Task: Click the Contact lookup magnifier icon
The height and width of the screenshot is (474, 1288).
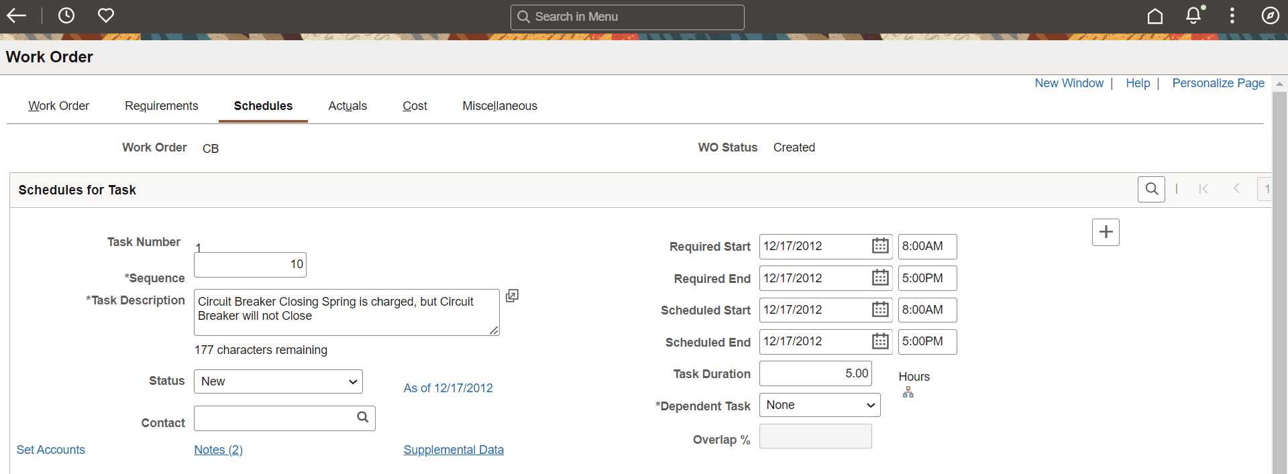Action: [363, 417]
